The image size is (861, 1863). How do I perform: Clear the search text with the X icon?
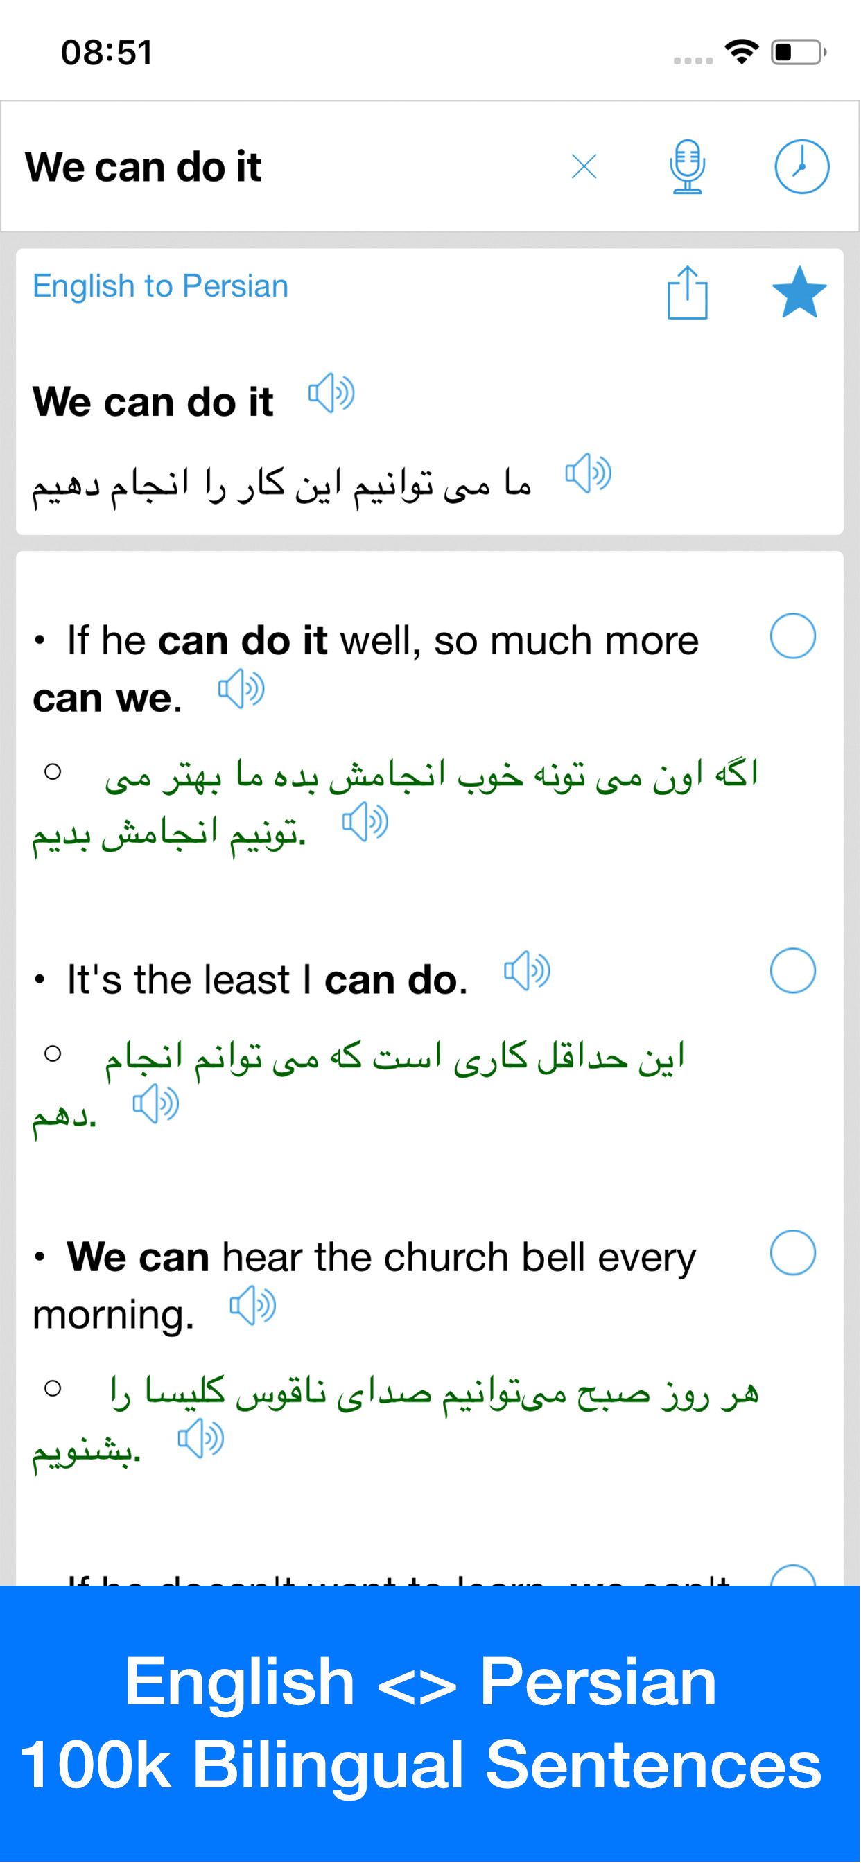584,167
